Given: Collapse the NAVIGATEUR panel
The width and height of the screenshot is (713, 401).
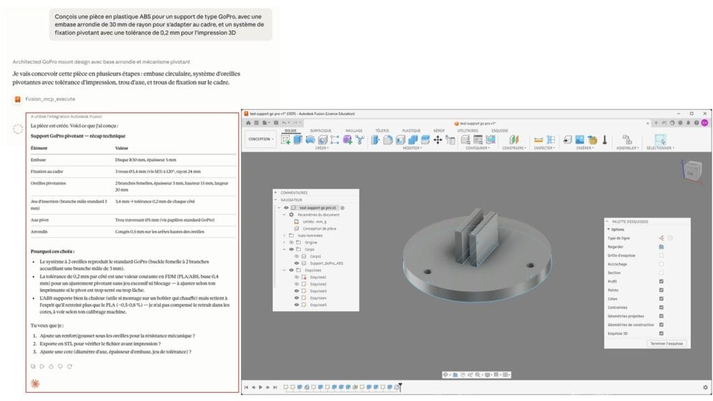Looking at the screenshot, I should pos(276,200).
